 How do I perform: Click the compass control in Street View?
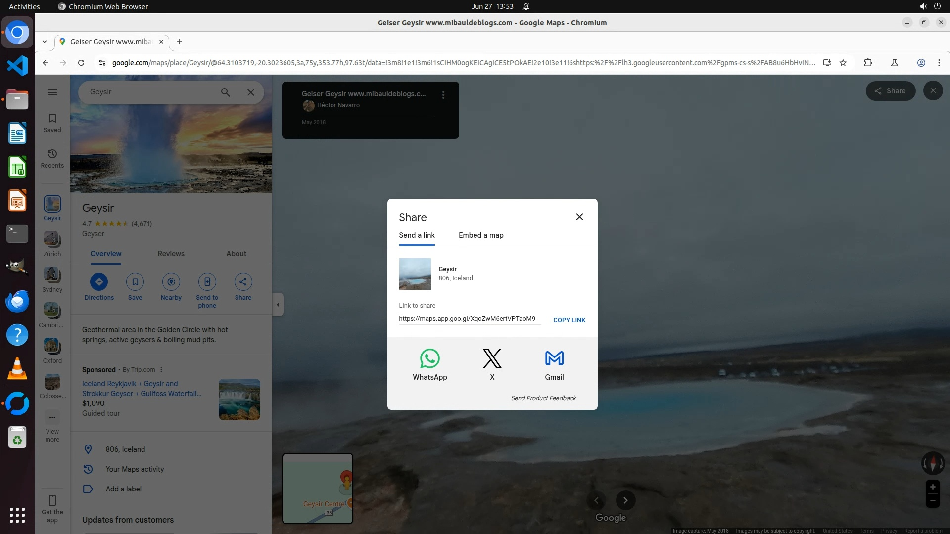(933, 463)
